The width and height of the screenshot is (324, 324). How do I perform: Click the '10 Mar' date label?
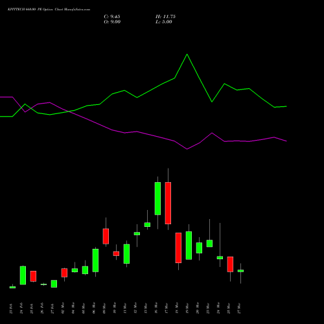(115, 308)
